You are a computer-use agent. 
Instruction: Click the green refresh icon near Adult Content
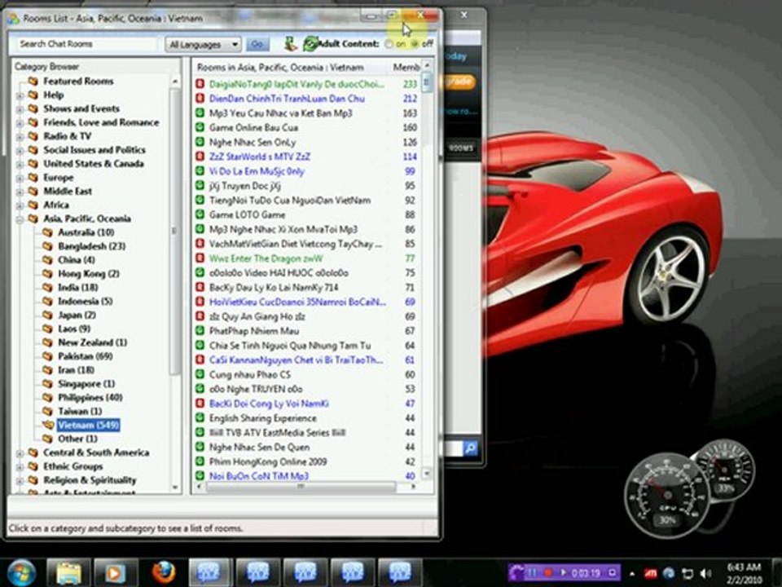pos(310,44)
